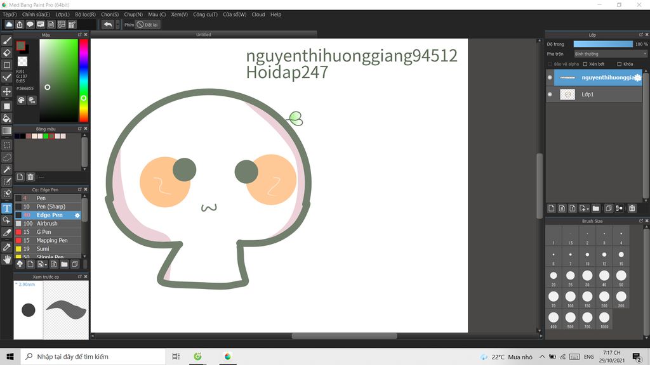Select the rectangular Select tool
Viewport: 650px width, 365px height.
[6, 145]
